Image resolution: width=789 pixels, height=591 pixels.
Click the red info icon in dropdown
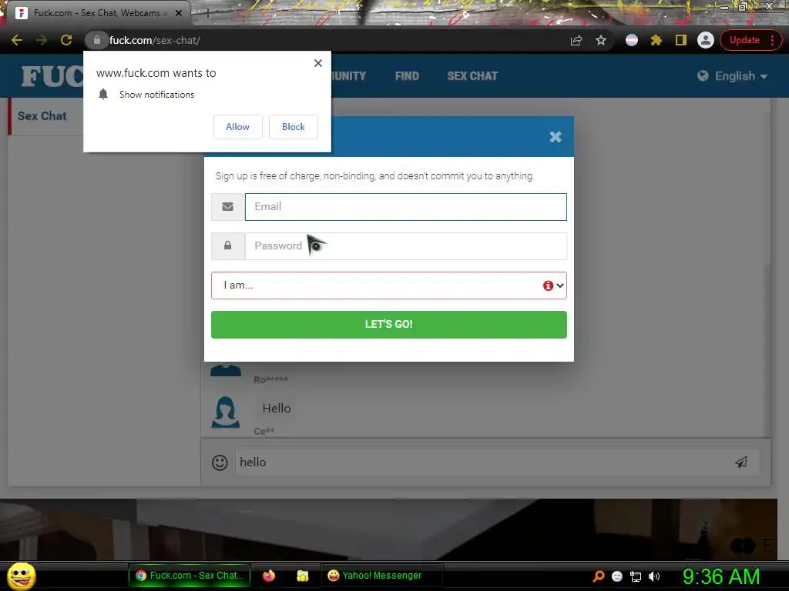click(x=548, y=285)
